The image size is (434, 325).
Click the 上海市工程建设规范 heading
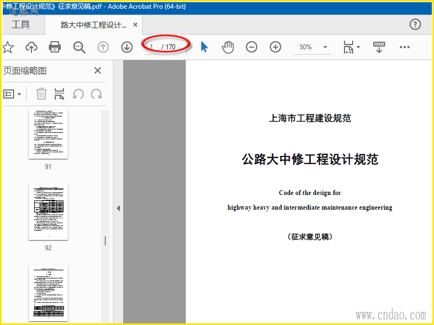point(310,118)
